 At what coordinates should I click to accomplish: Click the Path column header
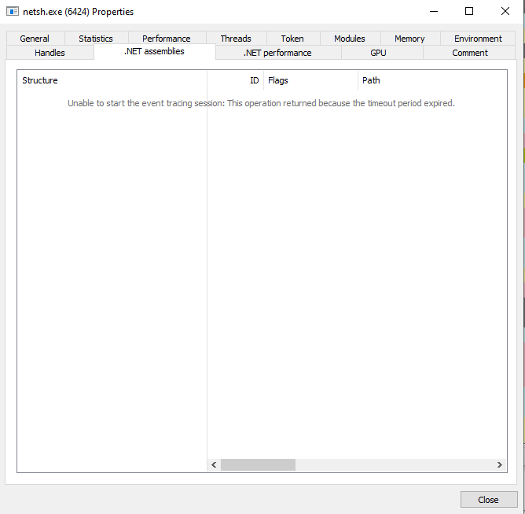[x=432, y=80]
